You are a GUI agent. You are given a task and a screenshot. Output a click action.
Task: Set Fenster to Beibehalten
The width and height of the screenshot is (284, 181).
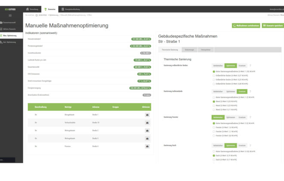click(218, 117)
